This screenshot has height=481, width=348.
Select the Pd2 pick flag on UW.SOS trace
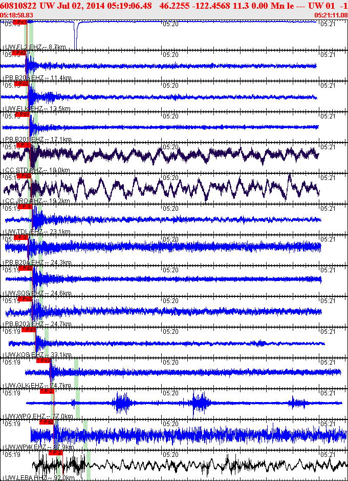point(26,268)
